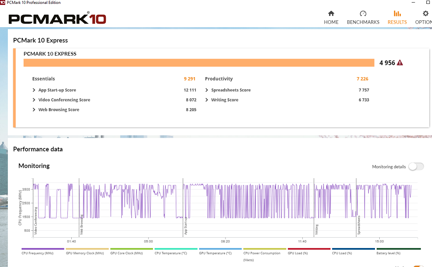Switch to the RESULTS tab label
The height and width of the screenshot is (267, 432).
point(397,22)
